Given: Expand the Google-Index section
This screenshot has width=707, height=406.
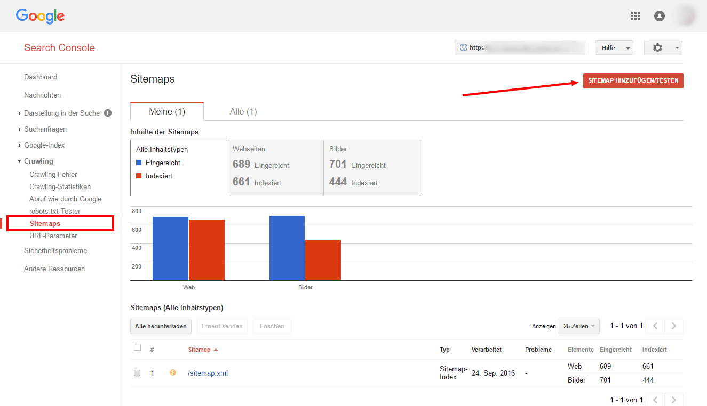Looking at the screenshot, I should click(x=20, y=145).
